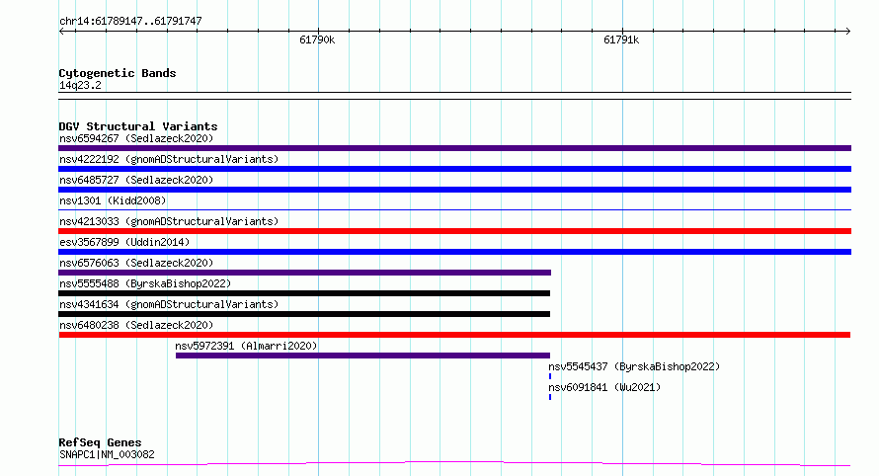Screen dimensions: 879x476
Task: Click the chr14:61789147..61791747 coordinates text
Action: click(x=130, y=22)
